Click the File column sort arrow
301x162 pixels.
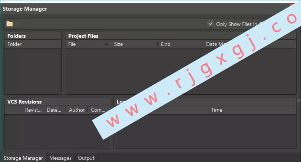106,44
